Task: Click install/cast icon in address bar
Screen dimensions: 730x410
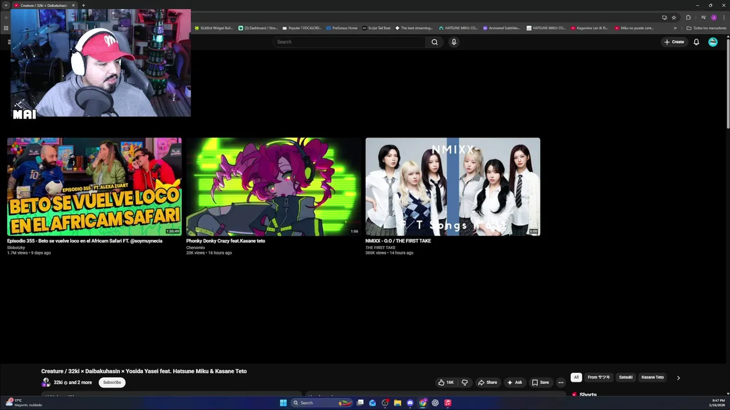Action: pos(664,18)
